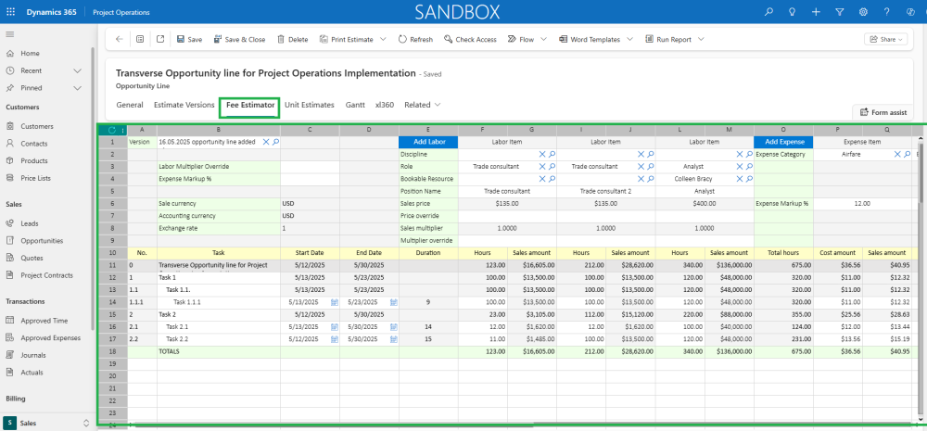The height and width of the screenshot is (431, 927).
Task: Open the settings gear in top bar
Action: (x=863, y=12)
